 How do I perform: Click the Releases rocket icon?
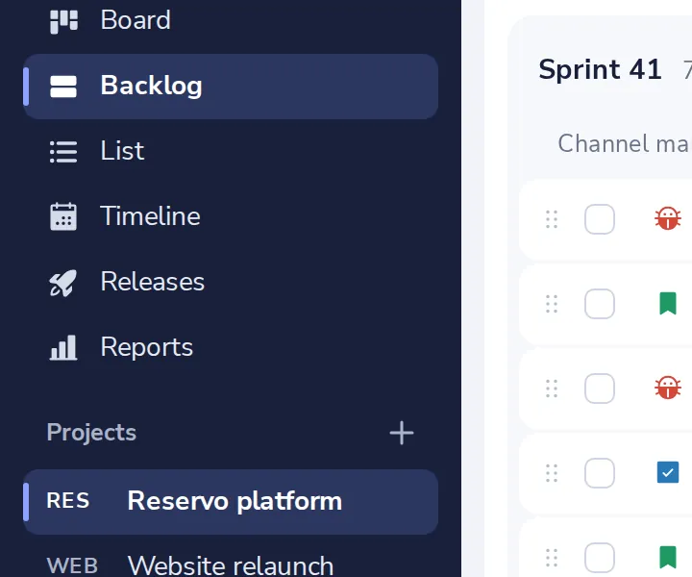click(62, 283)
